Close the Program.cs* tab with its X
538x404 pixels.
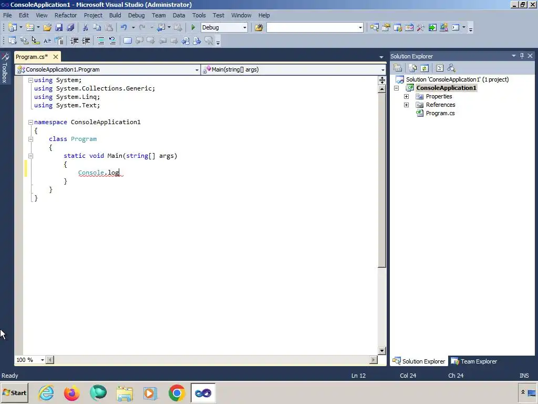click(55, 57)
